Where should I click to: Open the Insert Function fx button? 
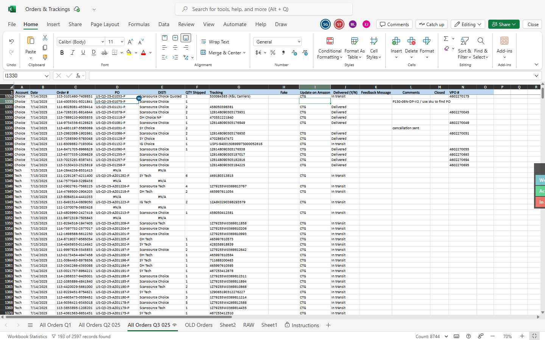coord(78,76)
